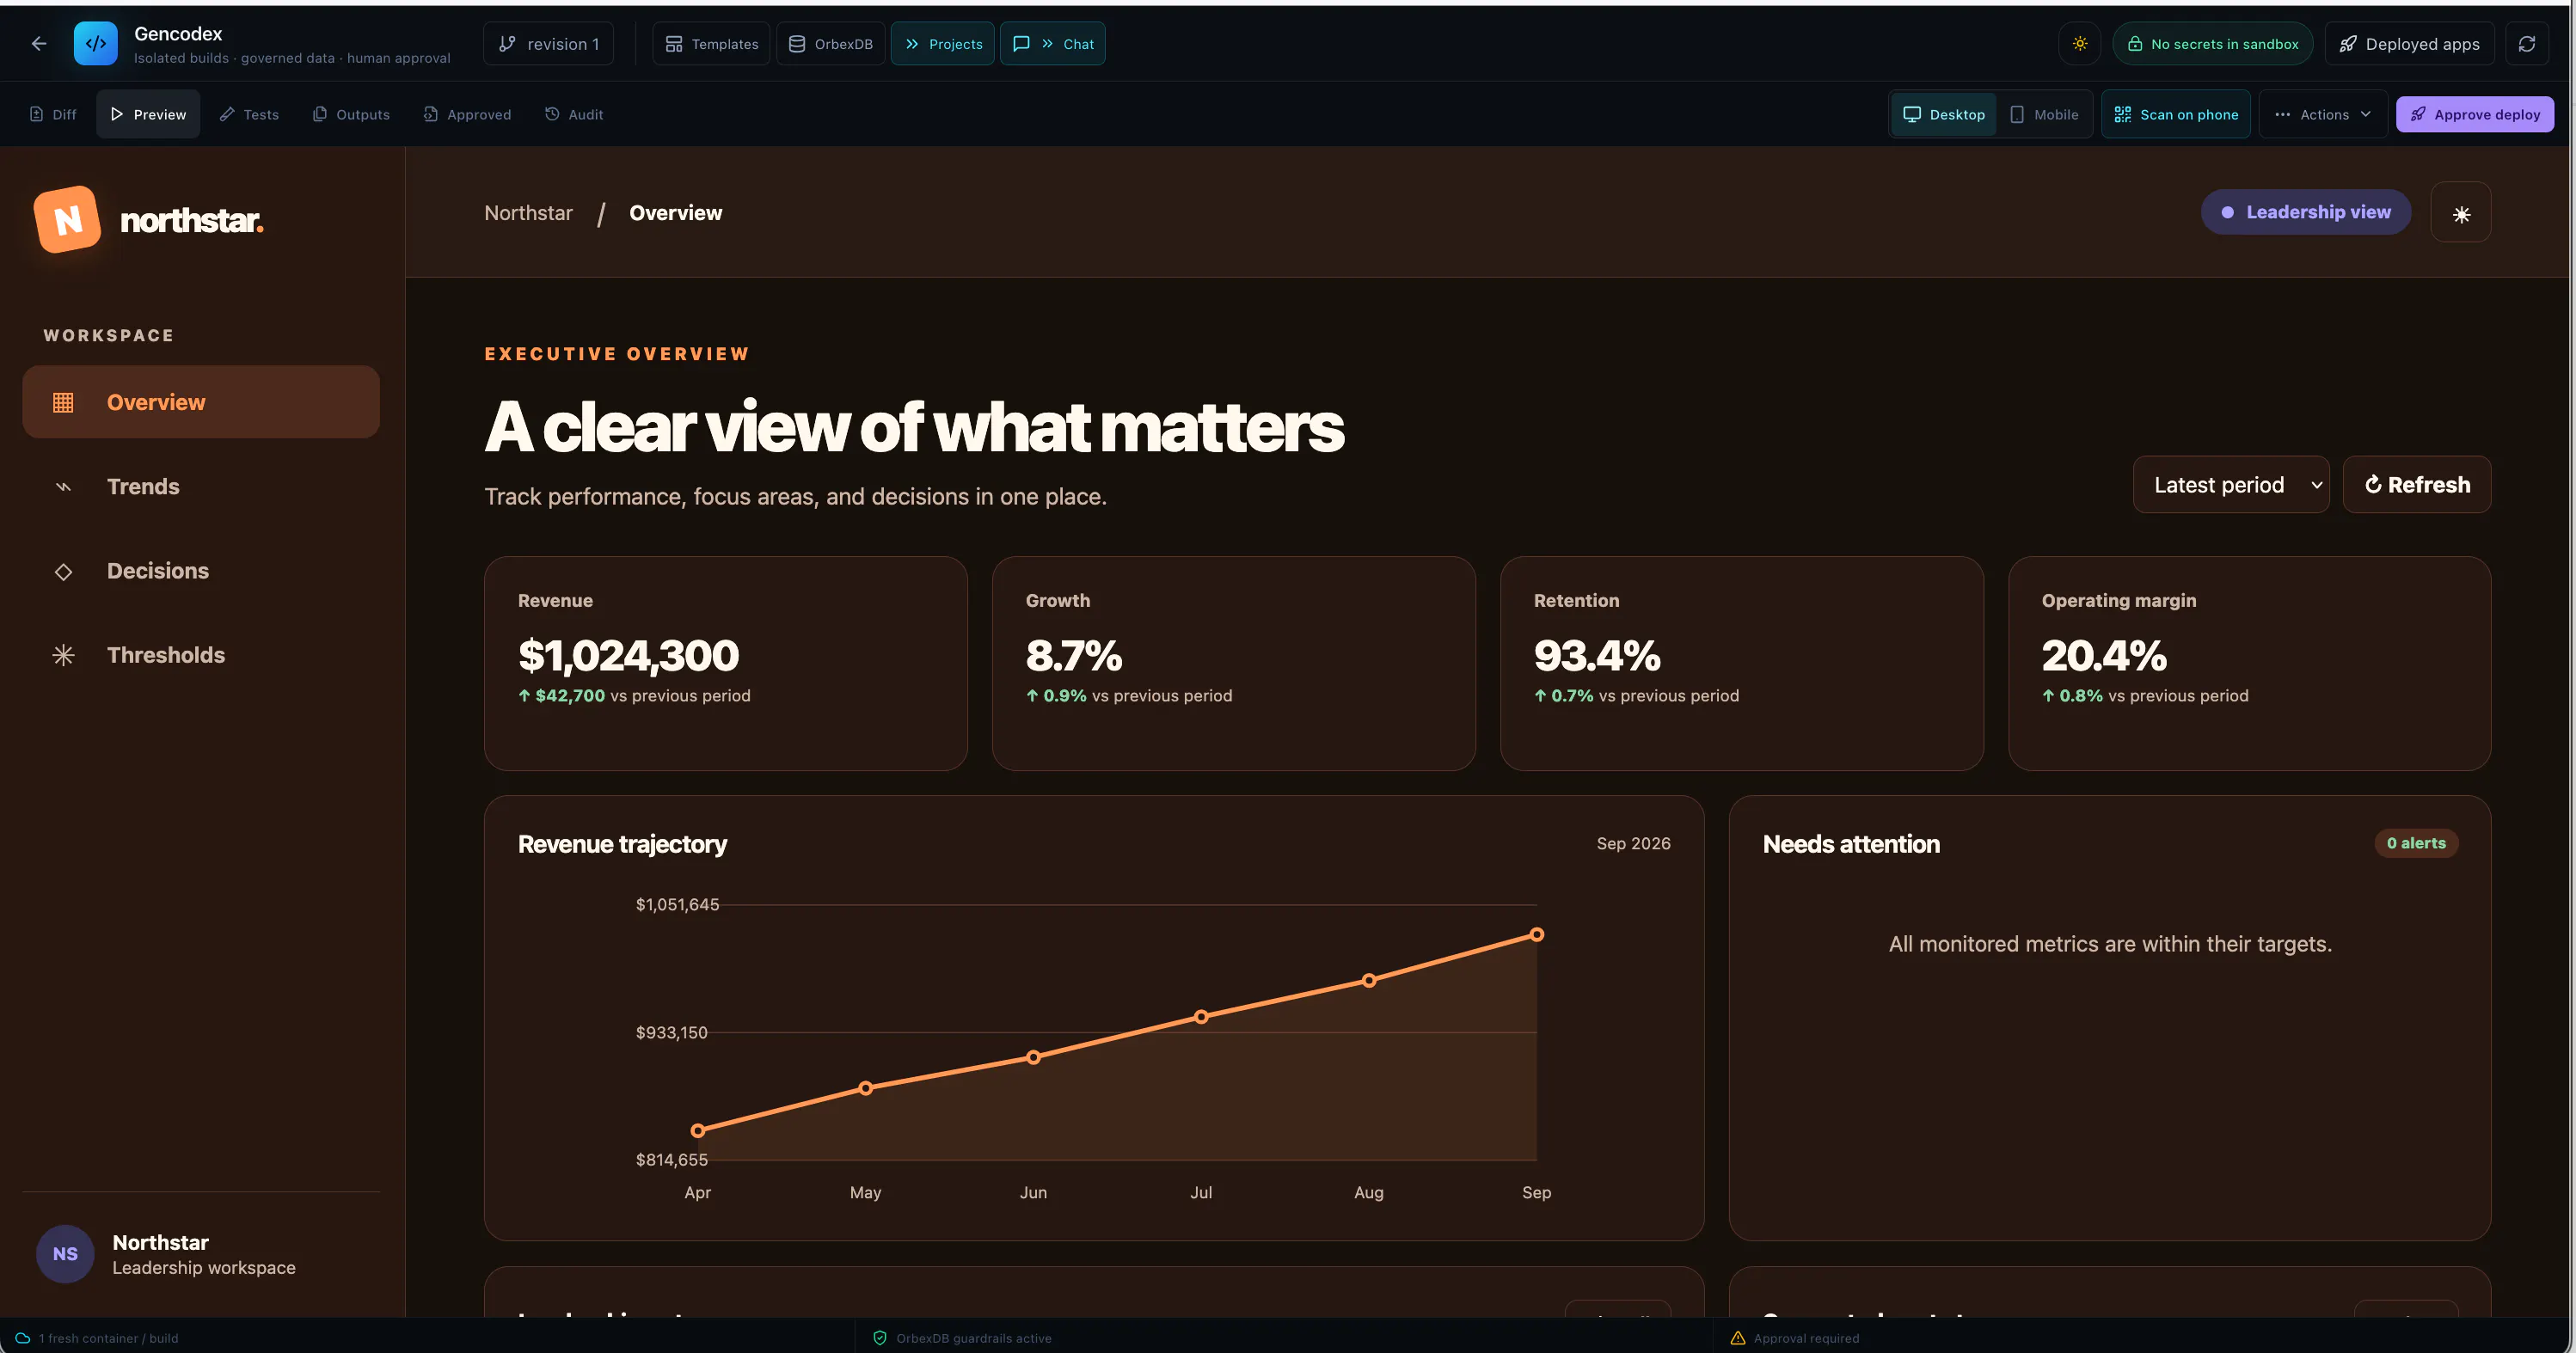Screen dimensions: 2576x1353
Task: Open revision 1 branch selector
Action: click(x=549, y=44)
